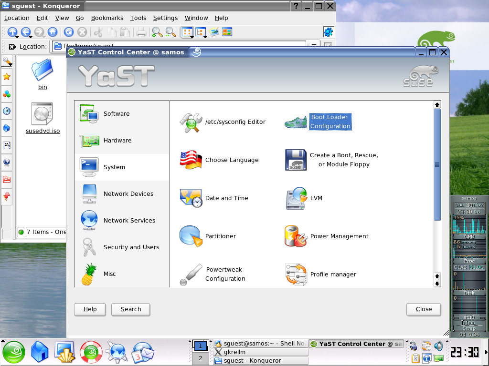Open Create a Boot, Rescue, or Module Floppy
Screen dimensions: 489x366
[332, 160]
